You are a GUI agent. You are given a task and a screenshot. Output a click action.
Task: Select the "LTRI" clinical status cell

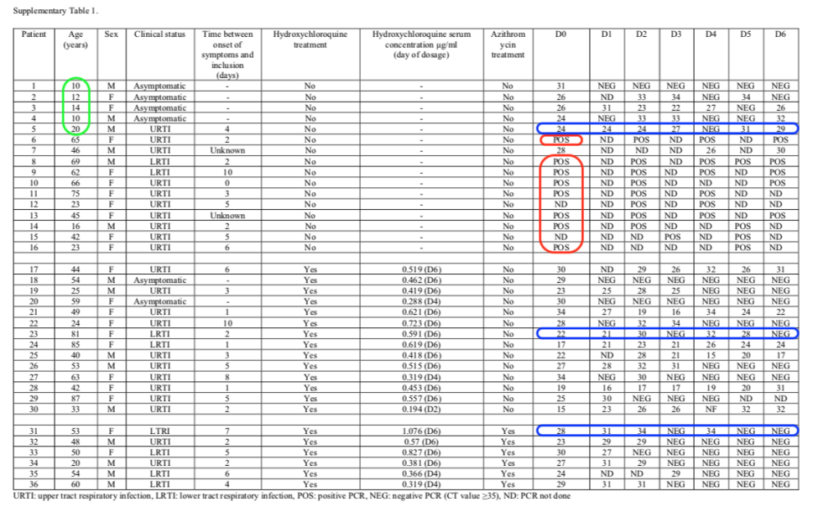pyautogui.click(x=159, y=432)
